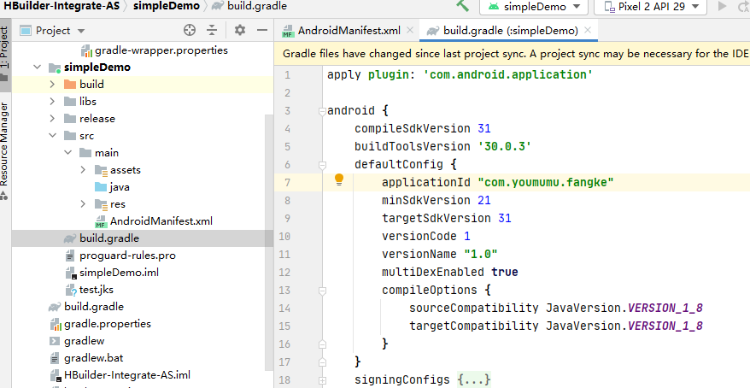
Task: Click the orange build folder icon
Action: click(70, 85)
